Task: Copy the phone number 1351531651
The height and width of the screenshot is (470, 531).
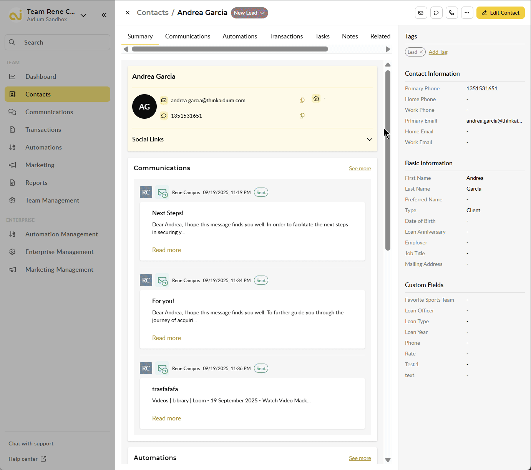Action: [x=302, y=116]
